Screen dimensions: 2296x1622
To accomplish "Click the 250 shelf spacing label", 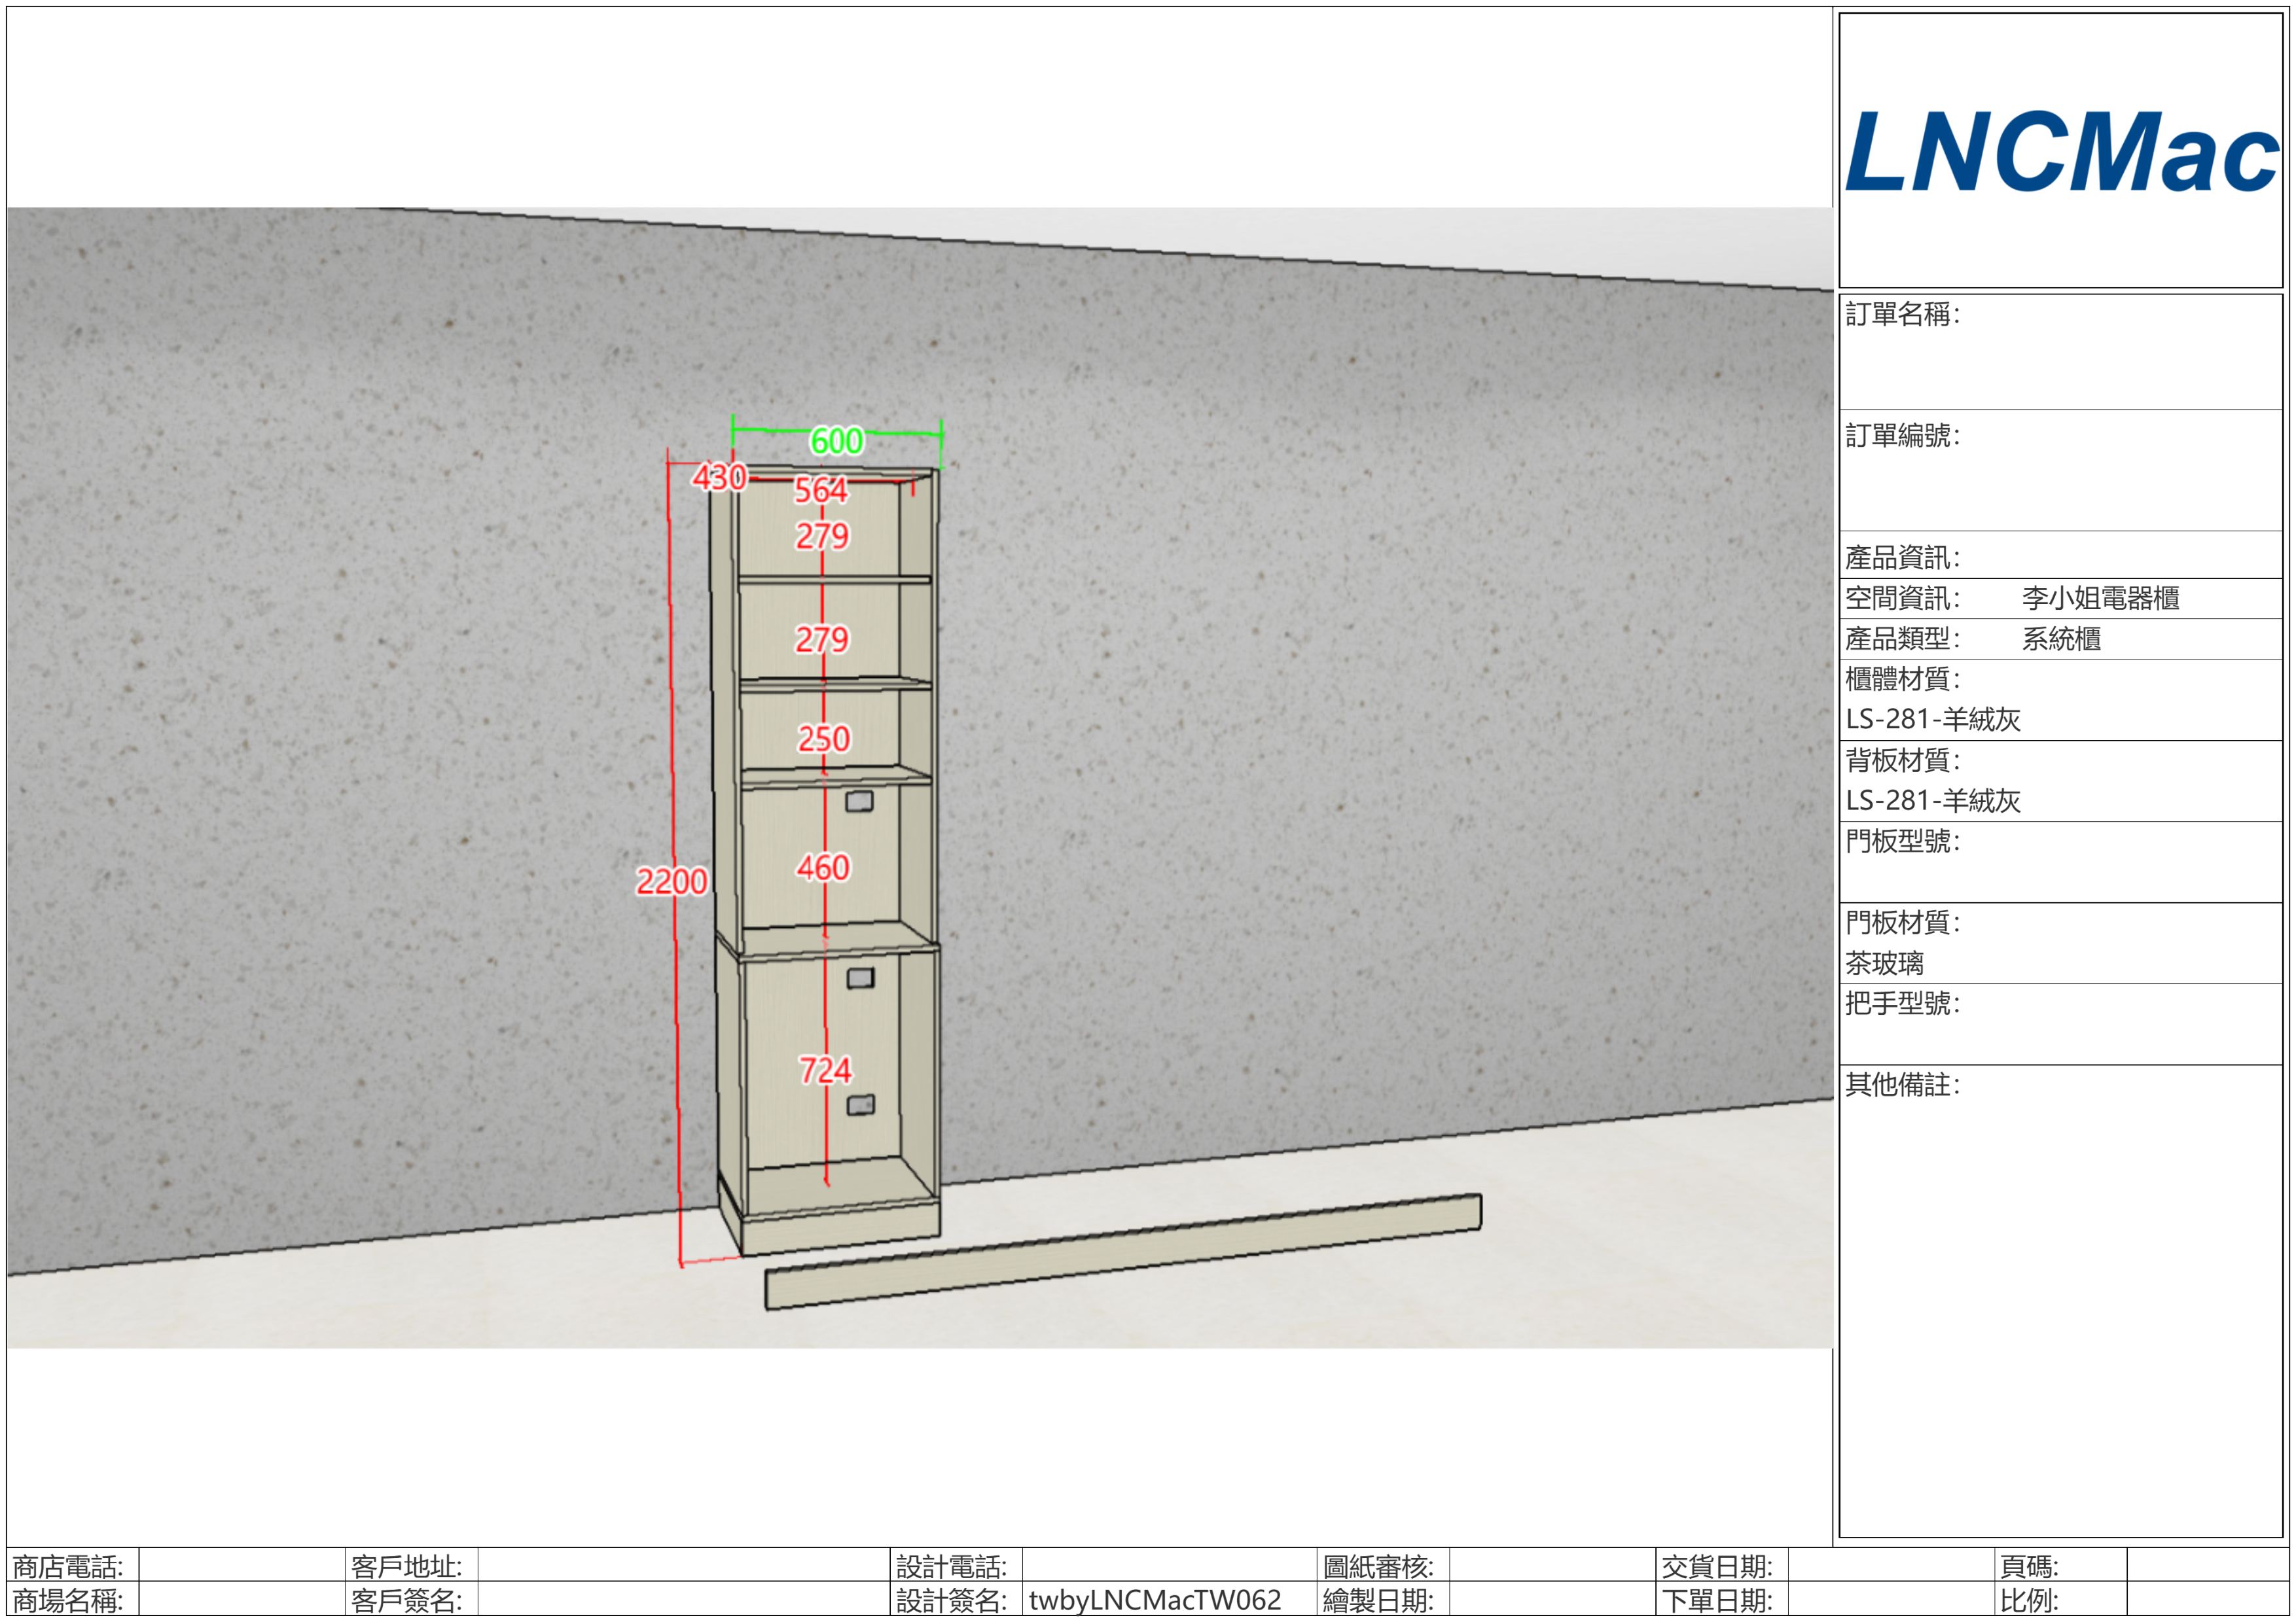I will 823,739.
